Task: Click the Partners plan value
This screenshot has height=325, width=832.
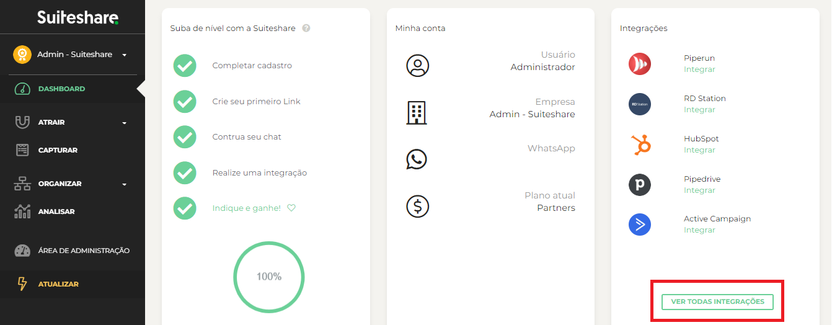Action: click(556, 208)
